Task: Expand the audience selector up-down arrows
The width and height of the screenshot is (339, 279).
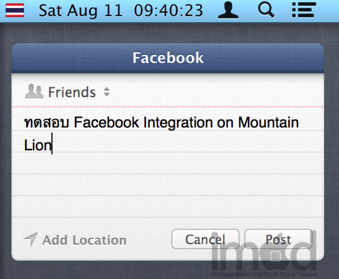Action: [107, 92]
